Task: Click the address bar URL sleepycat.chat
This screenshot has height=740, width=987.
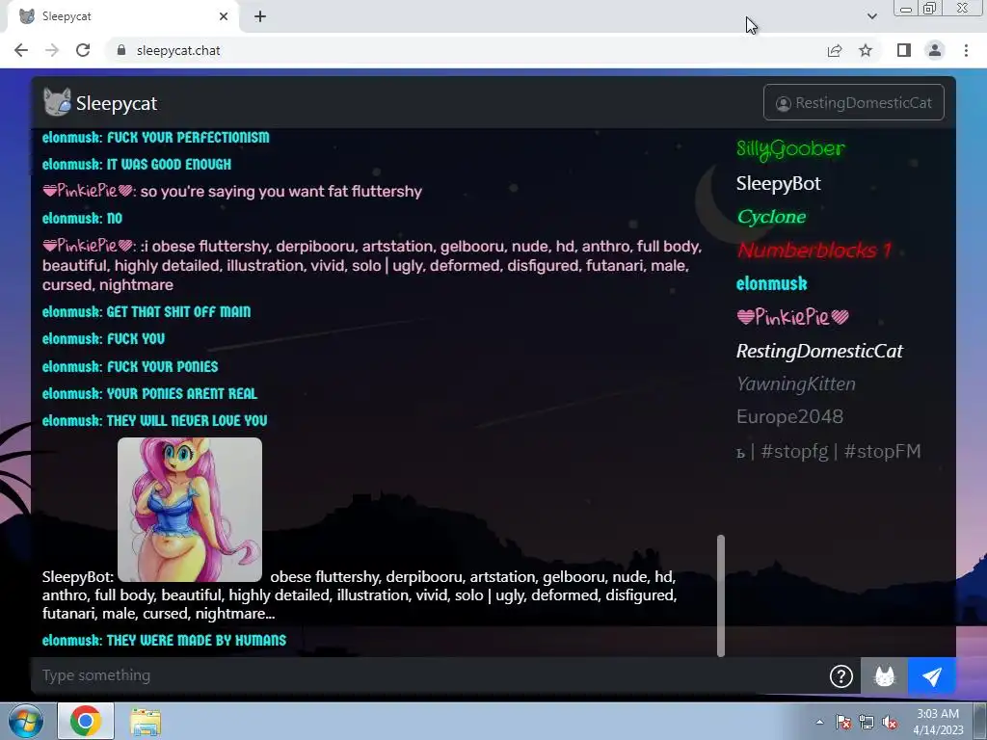Action: tap(178, 50)
